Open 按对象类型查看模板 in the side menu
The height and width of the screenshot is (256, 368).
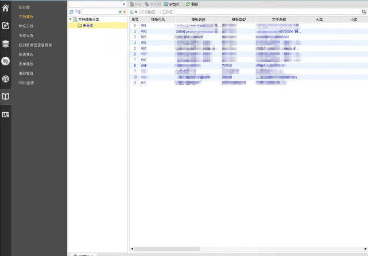point(36,45)
